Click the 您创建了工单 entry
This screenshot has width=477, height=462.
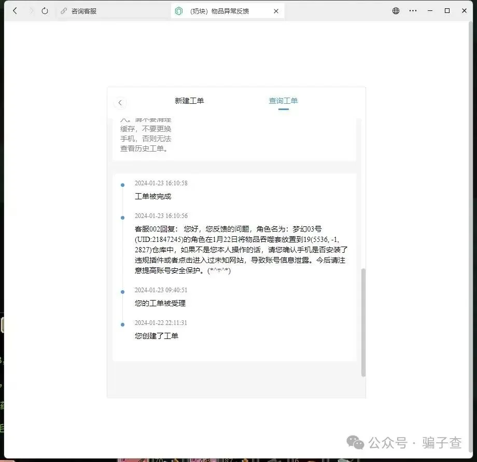click(x=157, y=336)
